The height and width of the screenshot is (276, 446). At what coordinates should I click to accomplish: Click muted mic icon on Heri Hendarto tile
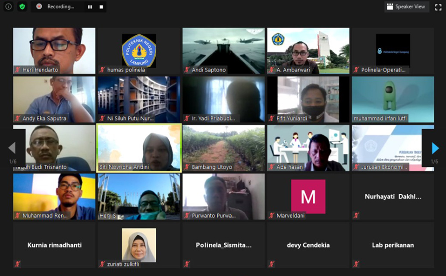(18, 70)
